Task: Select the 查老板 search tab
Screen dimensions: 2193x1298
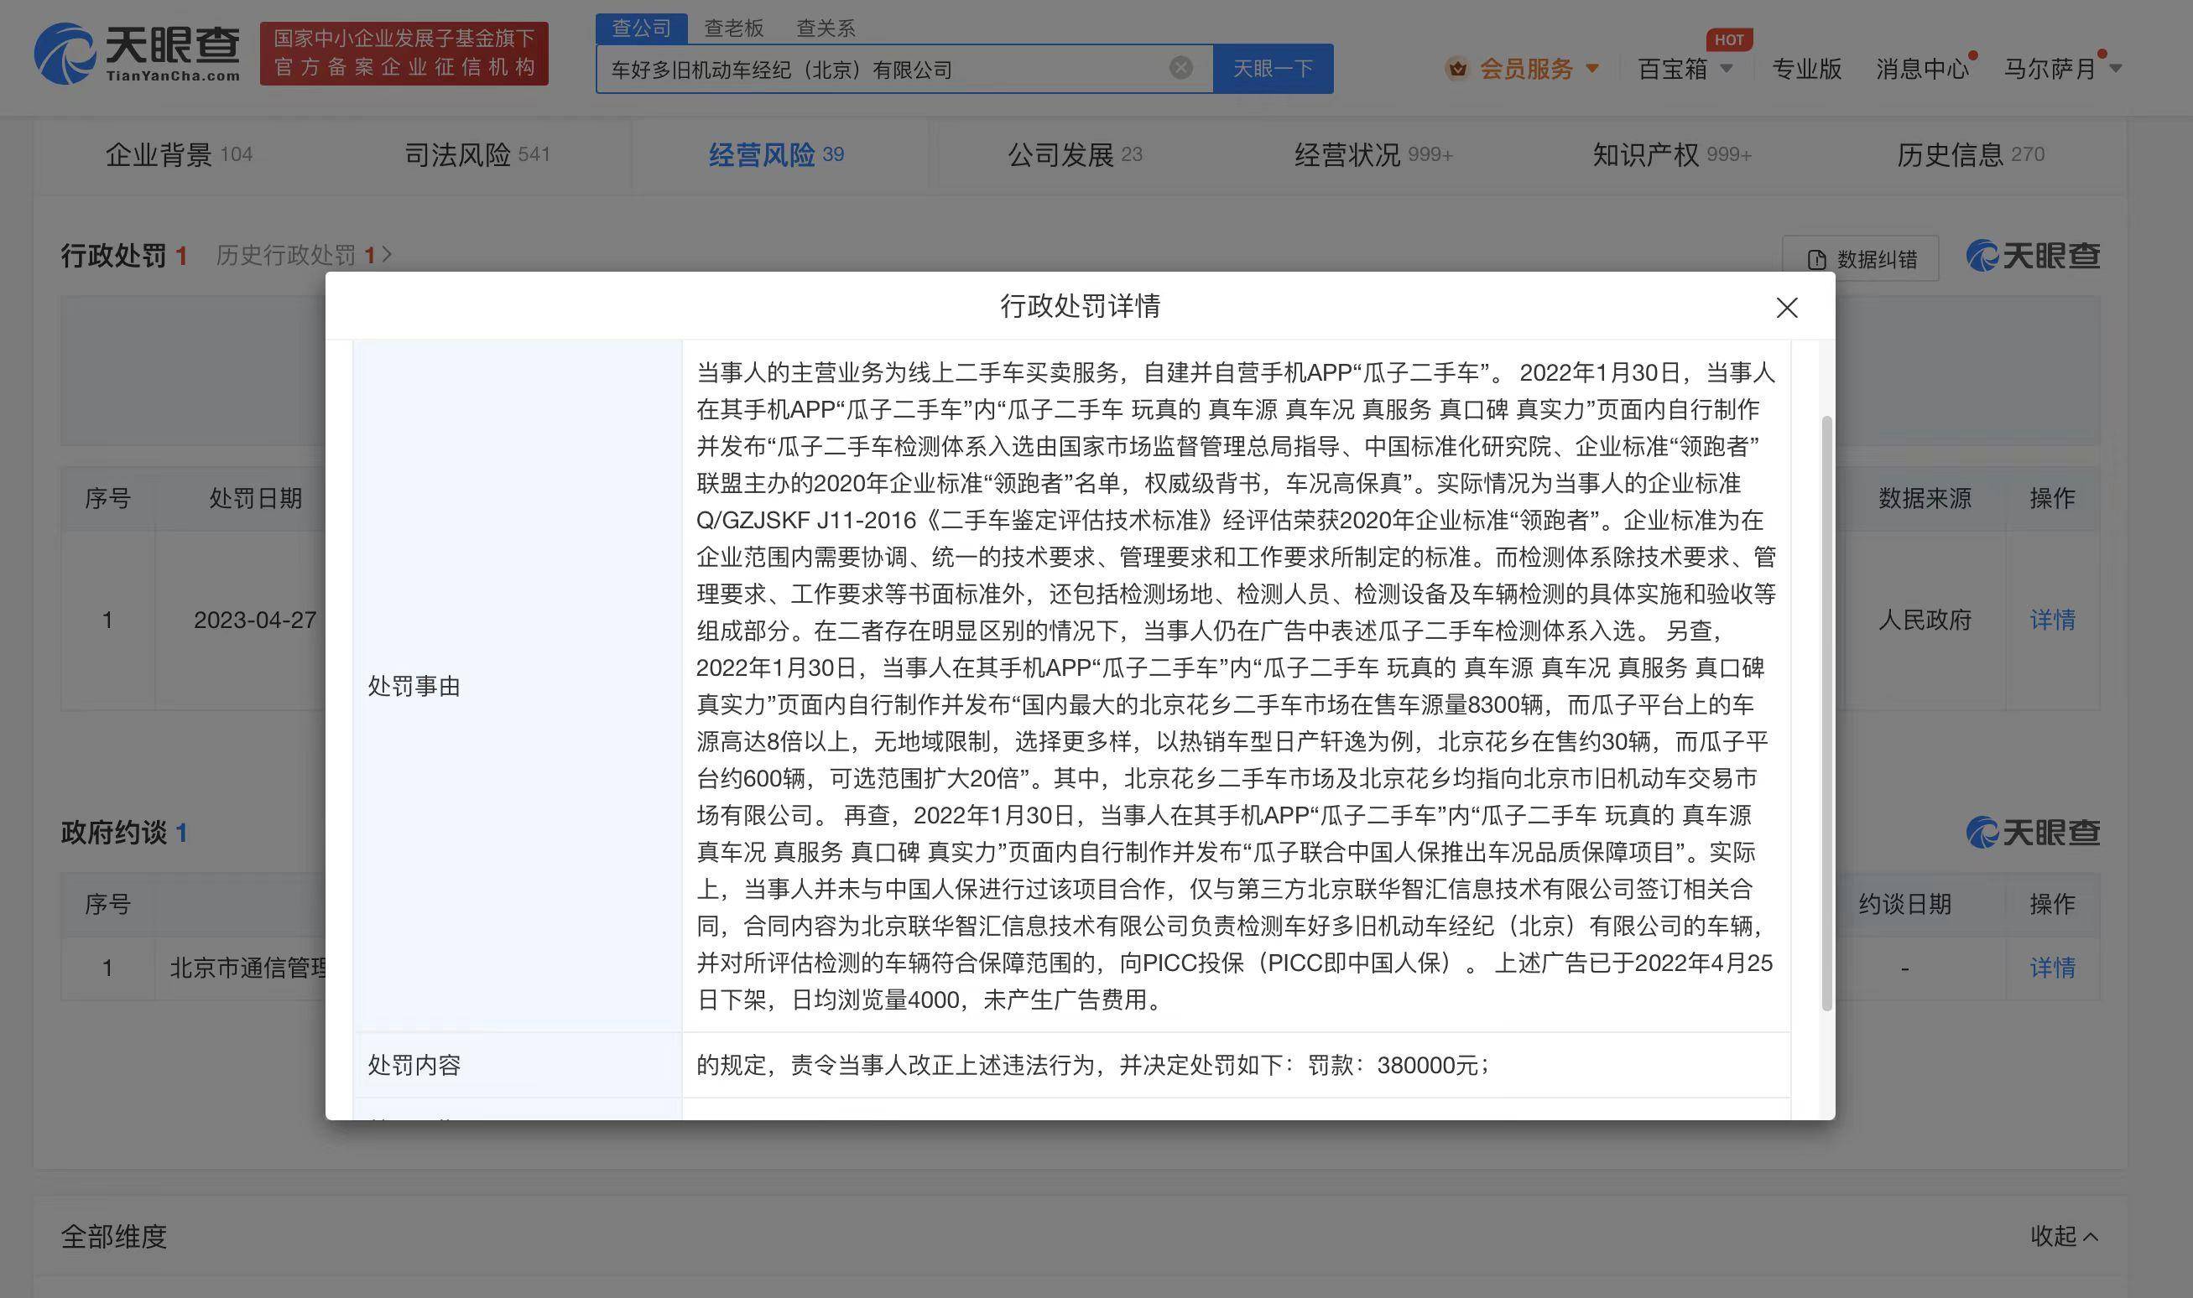Action: [734, 28]
